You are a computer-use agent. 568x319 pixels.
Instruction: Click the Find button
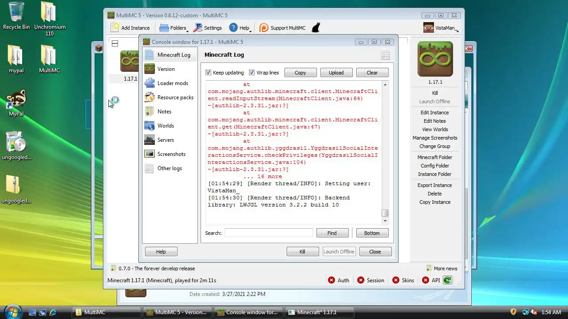point(332,233)
